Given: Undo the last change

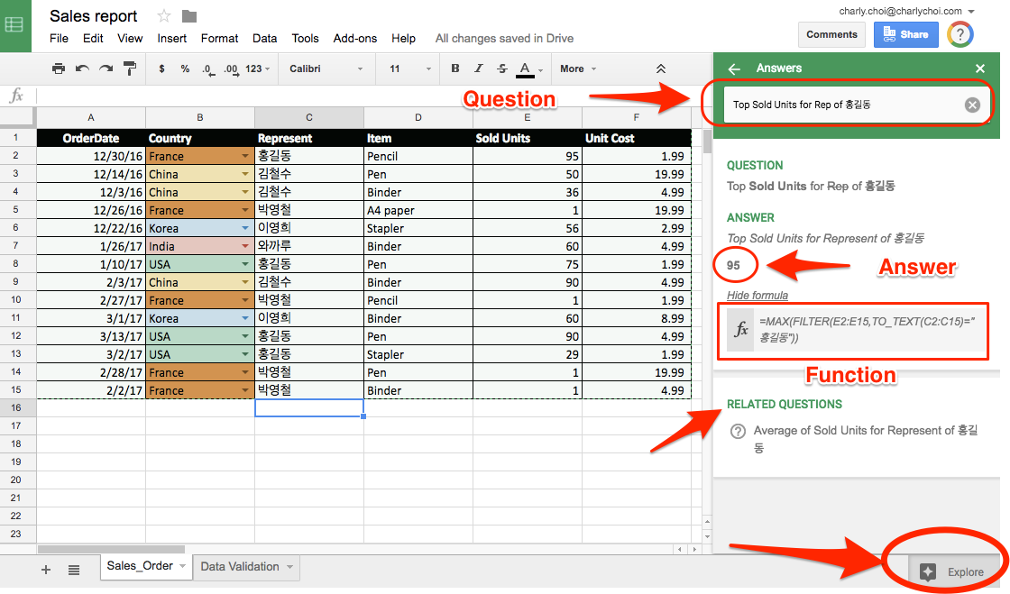Looking at the screenshot, I should [84, 69].
